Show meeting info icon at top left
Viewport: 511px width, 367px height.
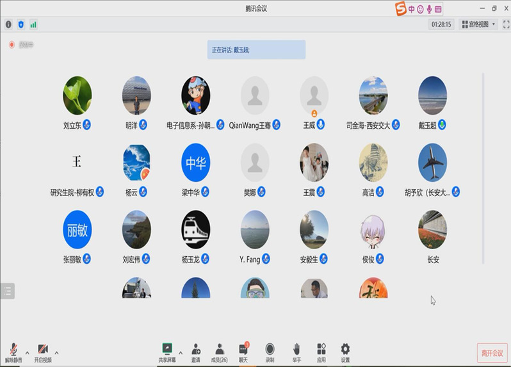click(8, 24)
